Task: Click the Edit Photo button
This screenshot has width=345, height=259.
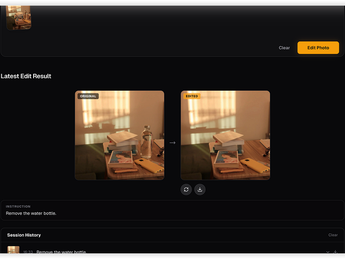Action: pyautogui.click(x=318, y=47)
